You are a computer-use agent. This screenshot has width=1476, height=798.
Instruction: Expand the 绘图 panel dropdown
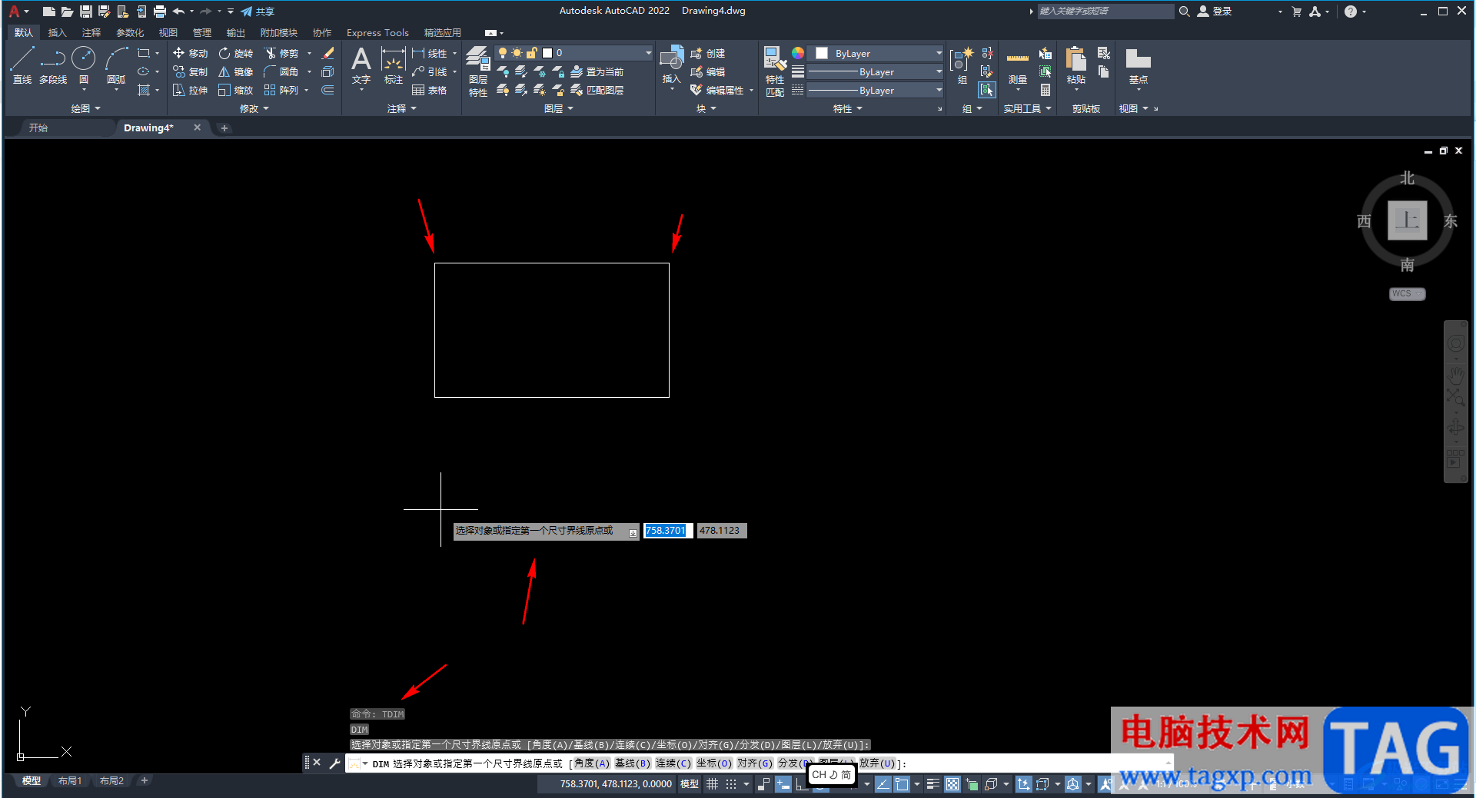coord(86,109)
